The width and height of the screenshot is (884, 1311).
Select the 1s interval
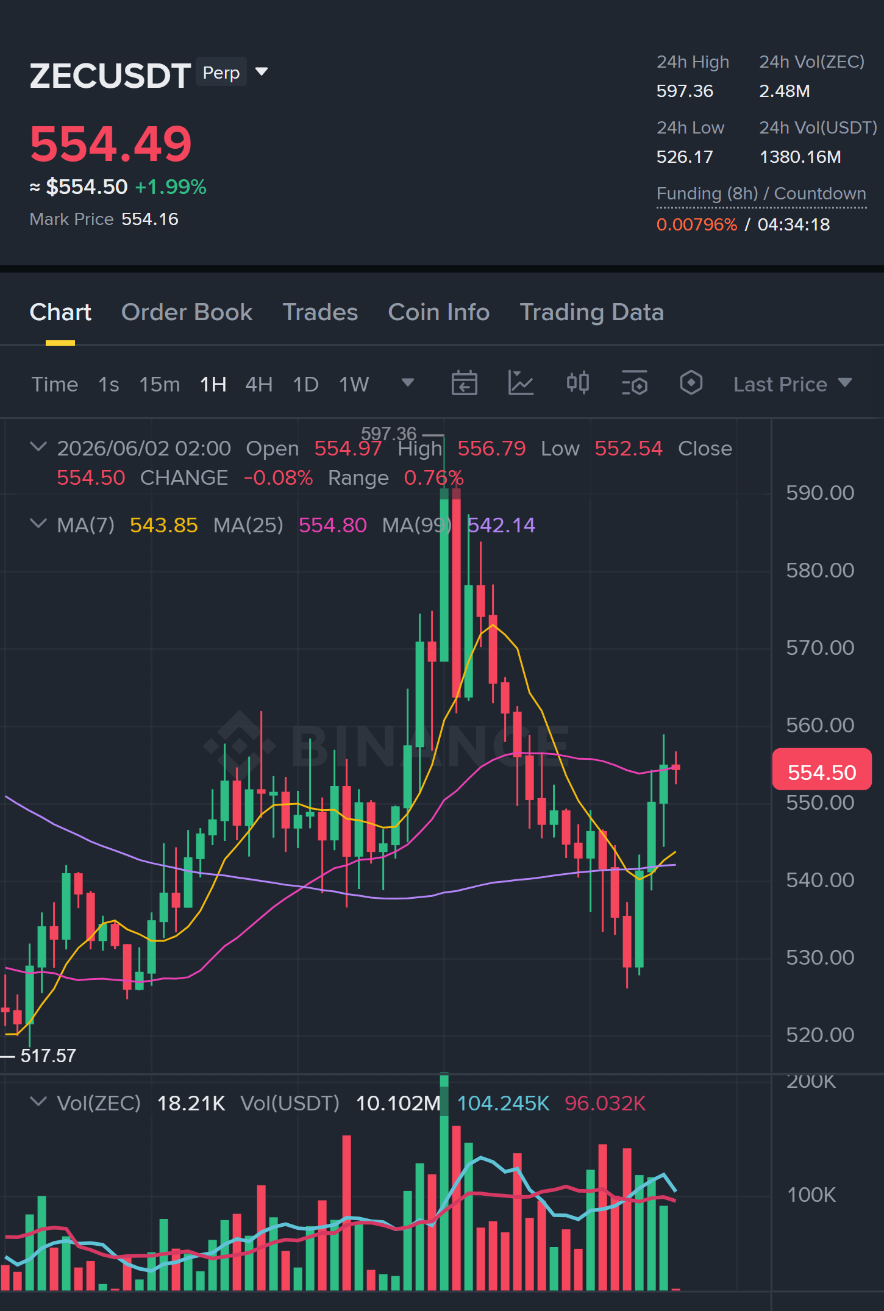click(109, 384)
